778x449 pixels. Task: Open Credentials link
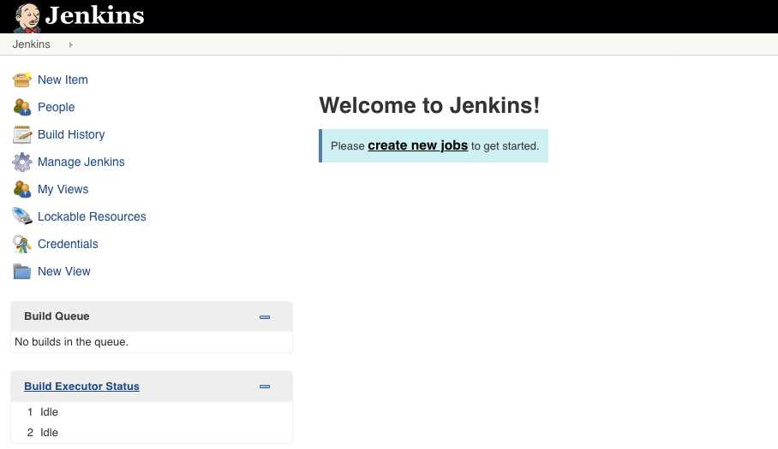(68, 244)
